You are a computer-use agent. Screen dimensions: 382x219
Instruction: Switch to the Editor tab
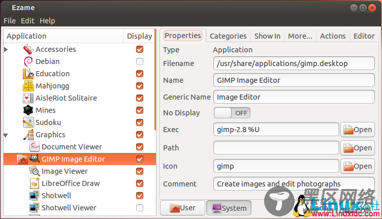coord(364,36)
